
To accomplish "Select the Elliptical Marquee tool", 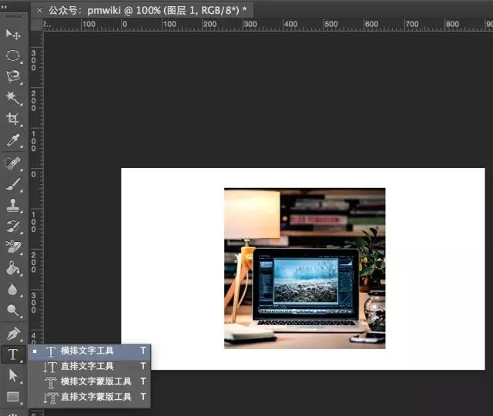I will pyautogui.click(x=13, y=55).
